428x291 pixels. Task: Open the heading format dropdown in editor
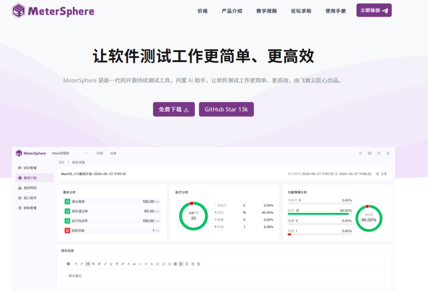pos(87,264)
